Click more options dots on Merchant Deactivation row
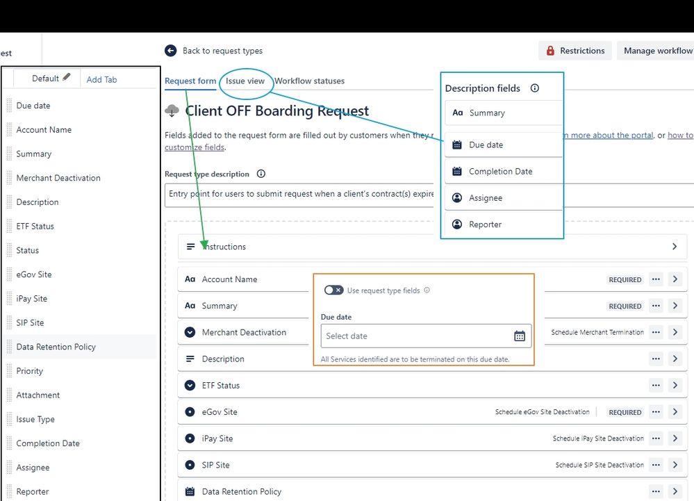 point(656,332)
